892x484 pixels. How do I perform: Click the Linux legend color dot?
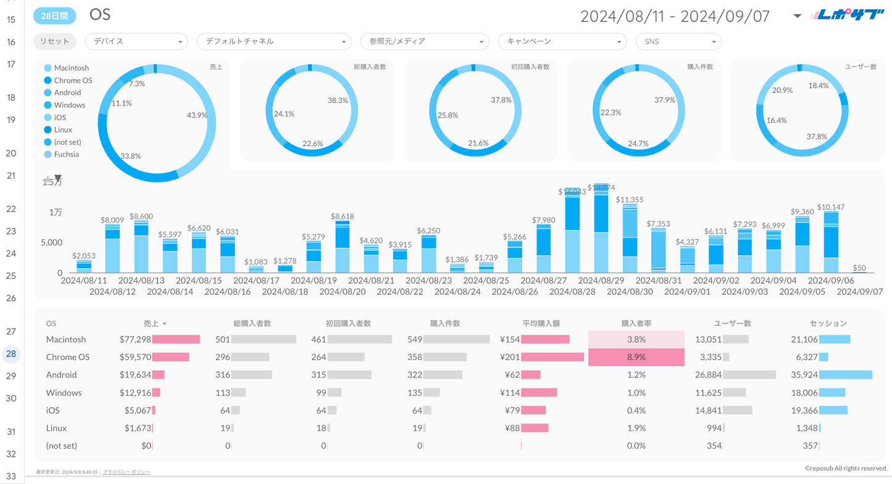(48, 129)
